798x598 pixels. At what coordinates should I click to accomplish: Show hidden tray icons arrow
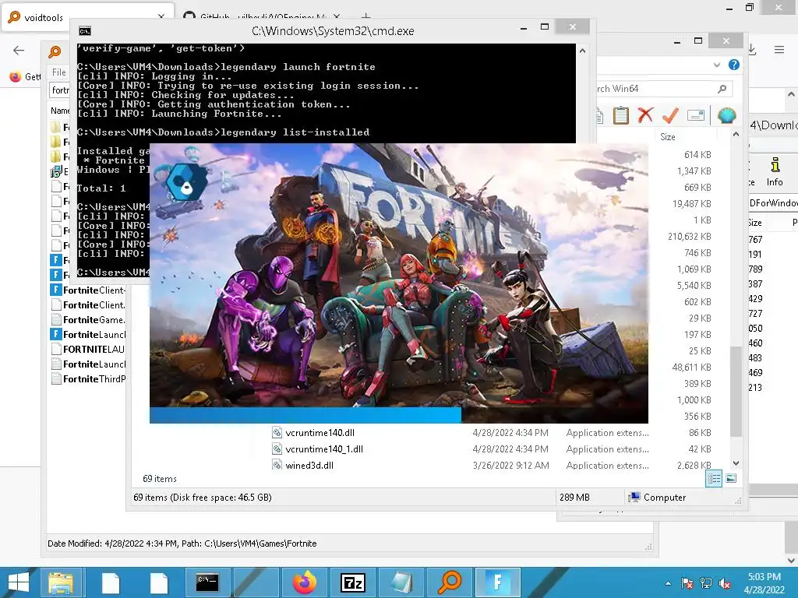pos(668,583)
